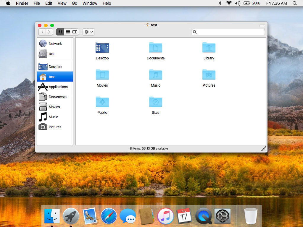
Task: Open the Sites folder icon
Action: [156, 102]
